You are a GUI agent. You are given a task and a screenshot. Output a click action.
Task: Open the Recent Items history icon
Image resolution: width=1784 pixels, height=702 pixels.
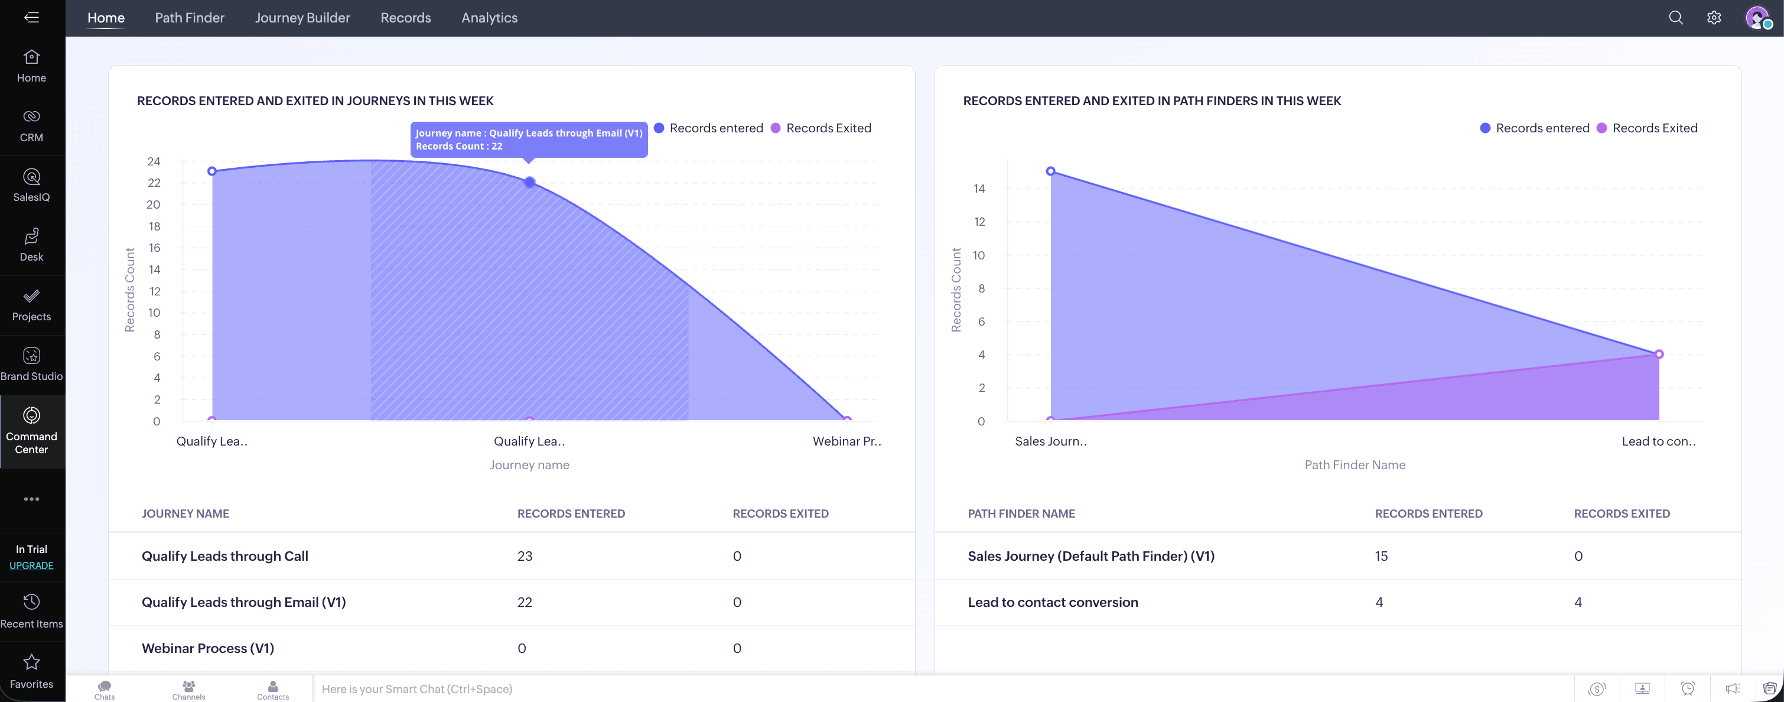31,610
